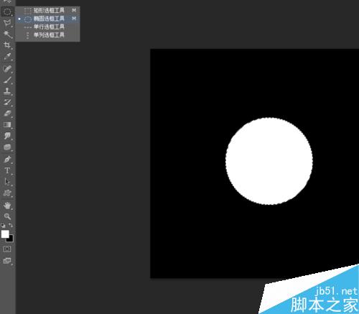Choose 单列选框工具 from the flyout
This screenshot has height=314, width=359.
click(x=48, y=35)
